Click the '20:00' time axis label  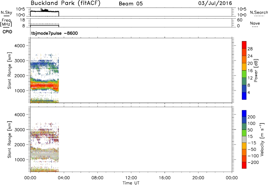[198, 178]
